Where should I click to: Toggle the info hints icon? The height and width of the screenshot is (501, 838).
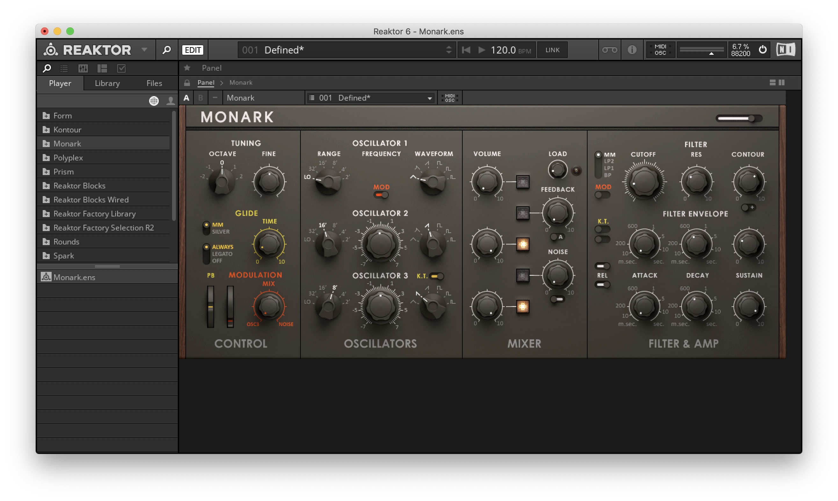point(632,50)
